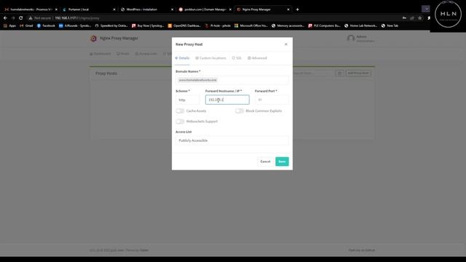The image size is (466, 262).
Task: Open the AJRounds Synology bookmark
Action: point(75,26)
